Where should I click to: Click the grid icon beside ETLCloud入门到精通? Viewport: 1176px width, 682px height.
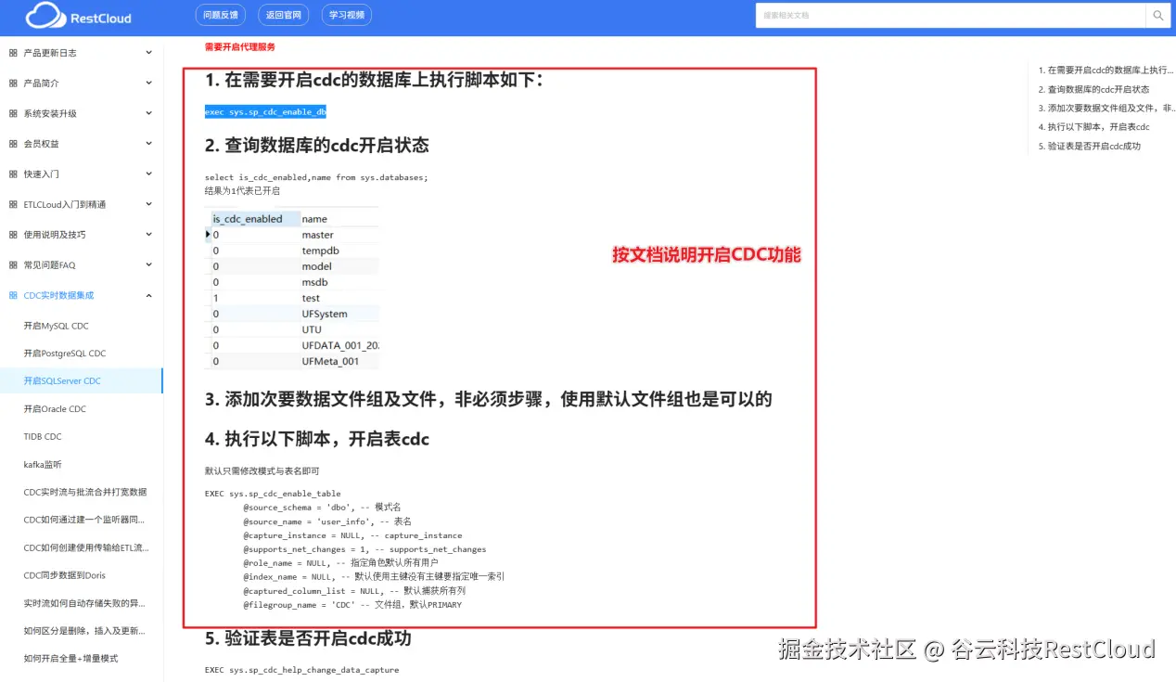tap(13, 204)
